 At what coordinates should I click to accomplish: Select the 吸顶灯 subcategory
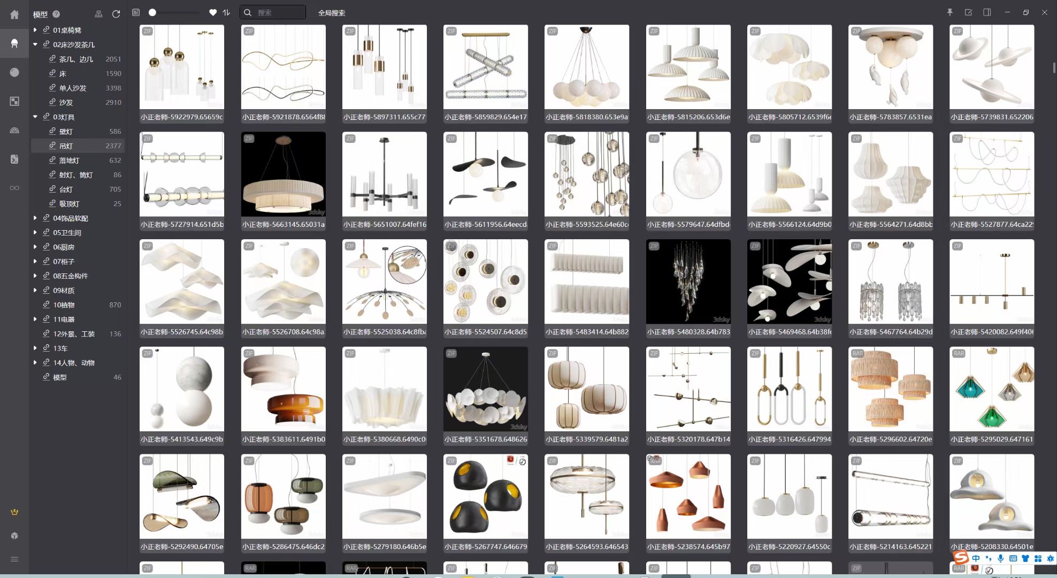coord(78,203)
